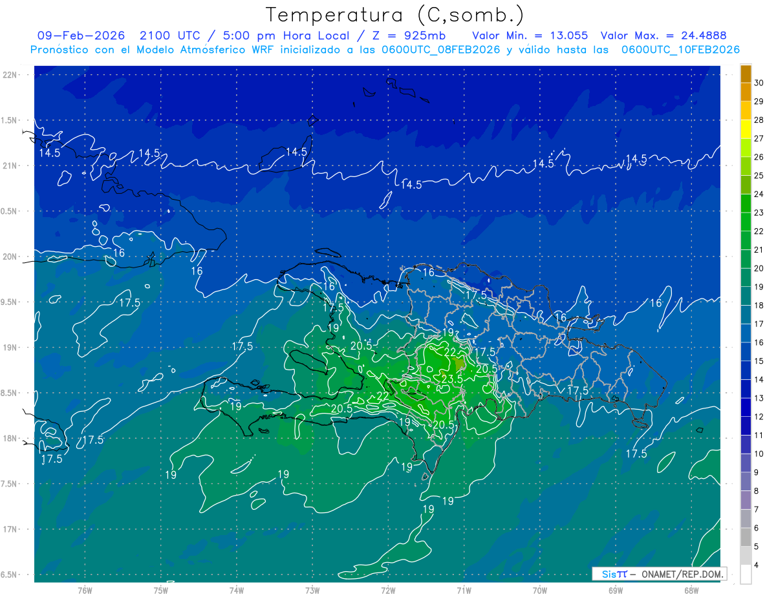
Task: Click the legend value "27"
Action: tap(759, 138)
